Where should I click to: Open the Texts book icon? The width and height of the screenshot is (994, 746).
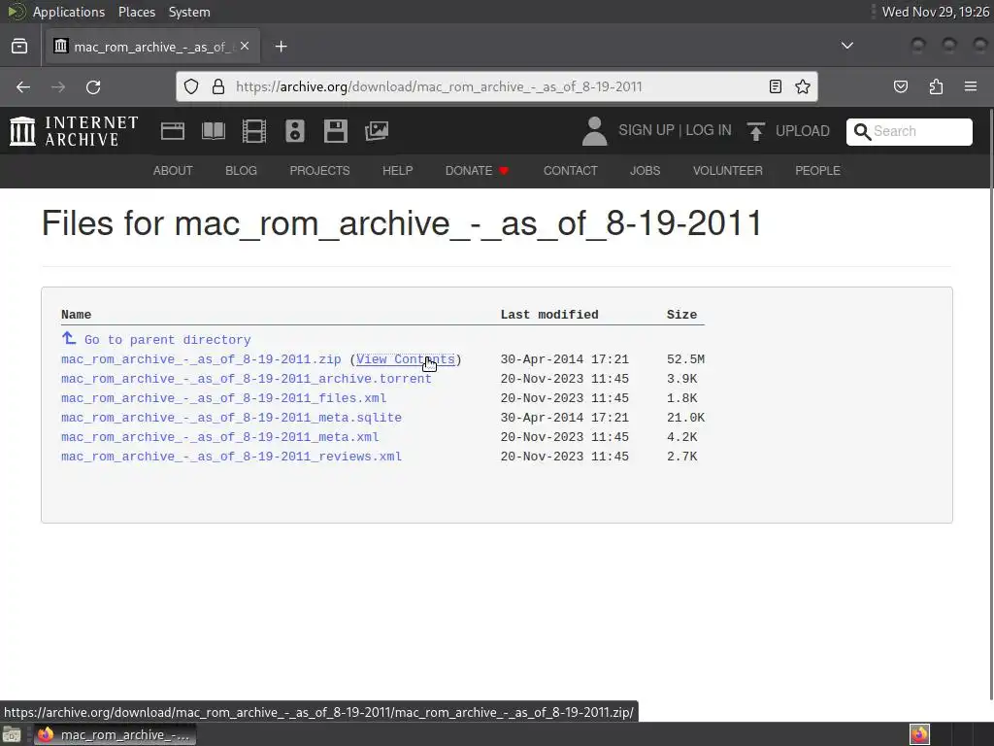click(x=213, y=131)
